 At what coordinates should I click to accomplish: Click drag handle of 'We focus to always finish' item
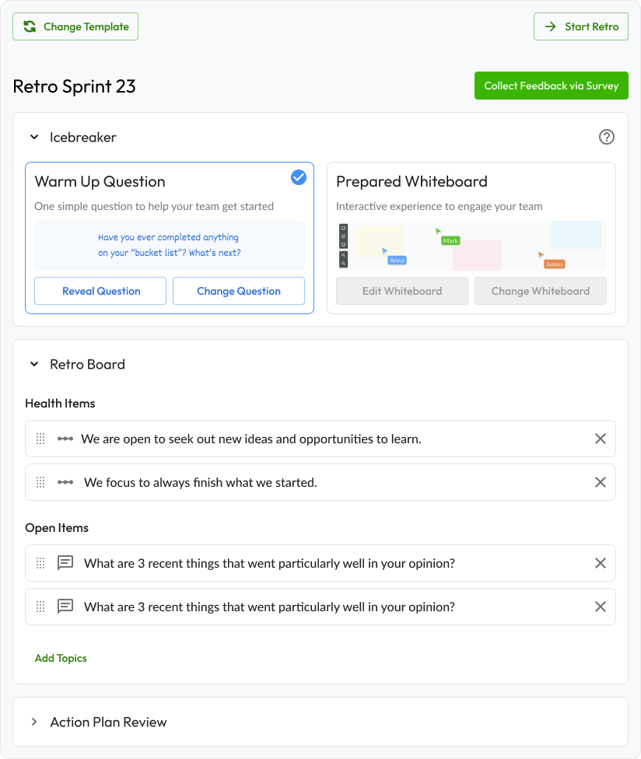[41, 482]
